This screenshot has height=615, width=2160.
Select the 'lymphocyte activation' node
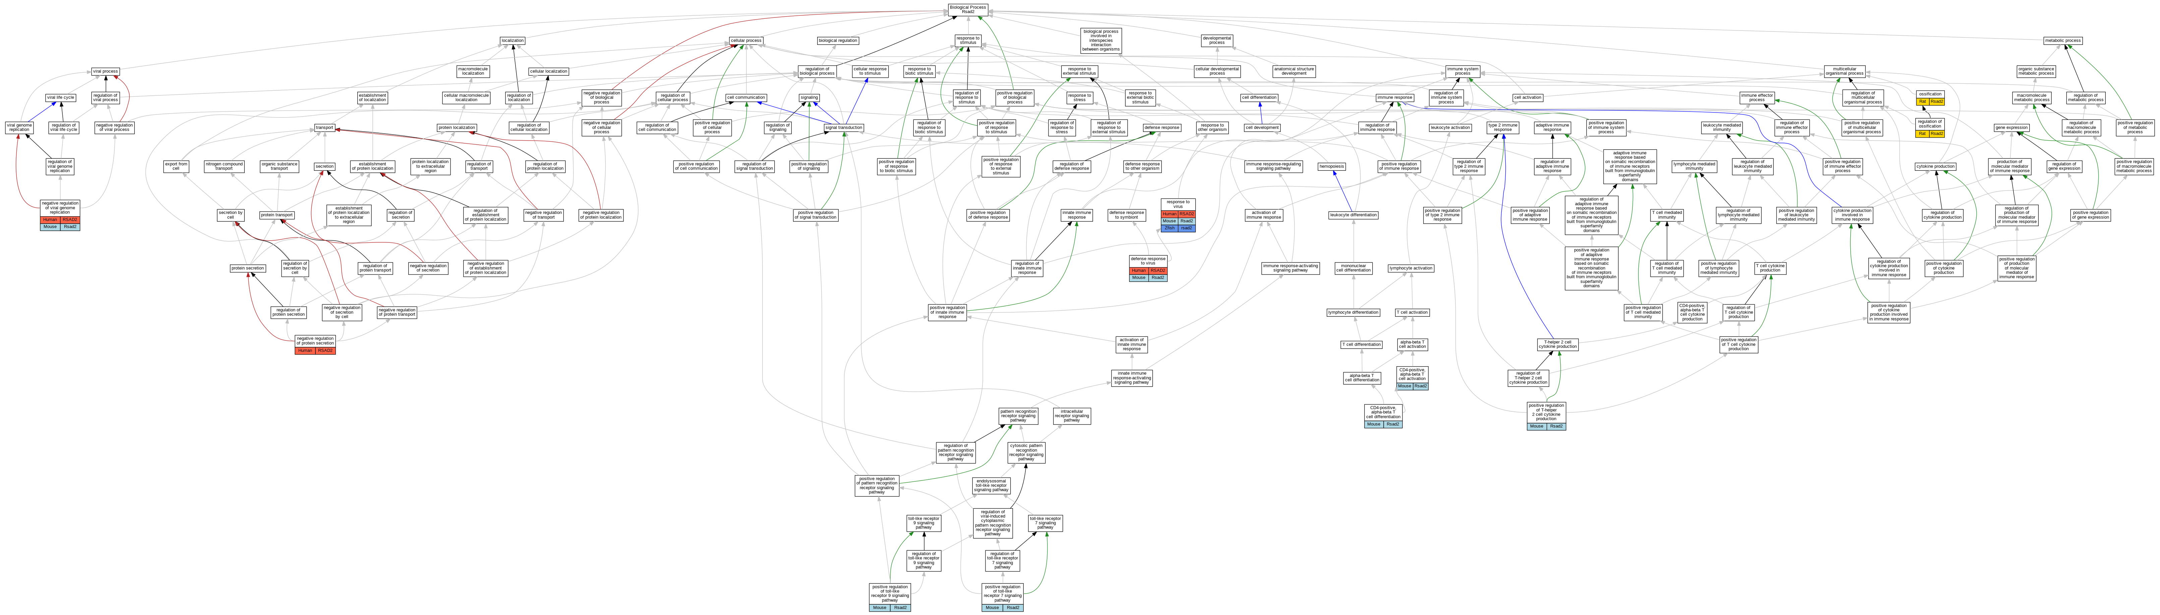tap(1411, 268)
